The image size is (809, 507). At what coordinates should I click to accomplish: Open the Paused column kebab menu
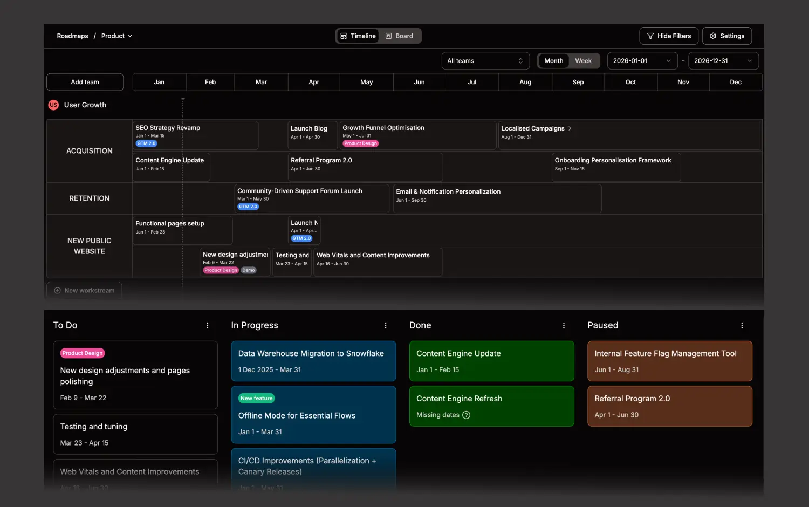click(x=742, y=325)
